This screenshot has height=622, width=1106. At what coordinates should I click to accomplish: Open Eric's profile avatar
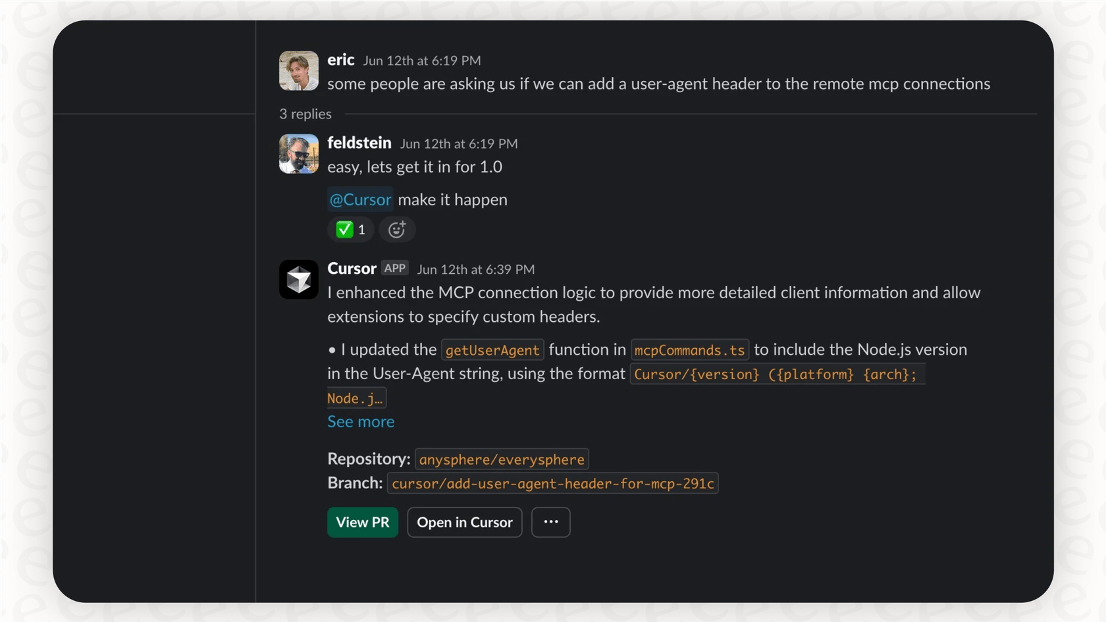coord(298,70)
